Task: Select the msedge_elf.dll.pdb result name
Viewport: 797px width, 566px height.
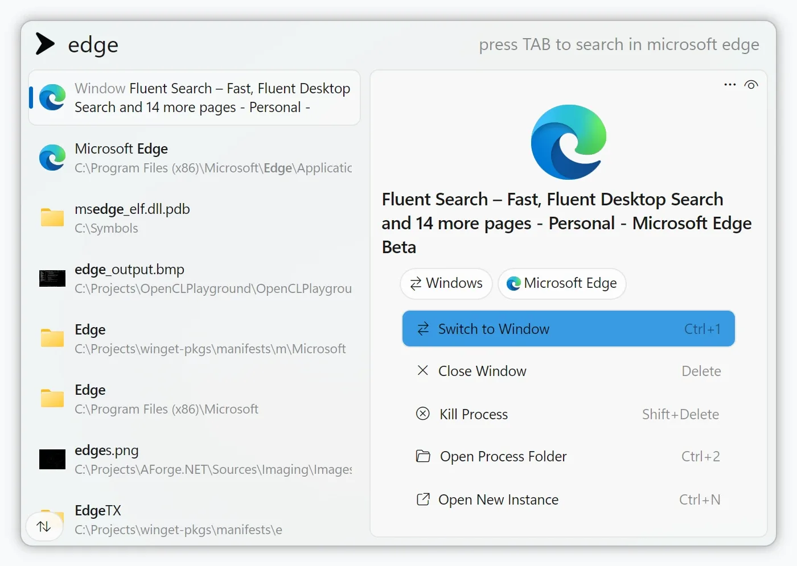Action: coord(132,209)
